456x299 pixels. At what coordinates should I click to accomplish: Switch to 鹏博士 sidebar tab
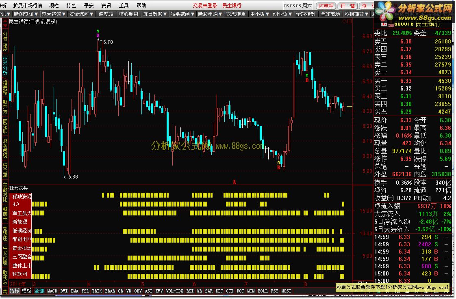(x=5, y=214)
